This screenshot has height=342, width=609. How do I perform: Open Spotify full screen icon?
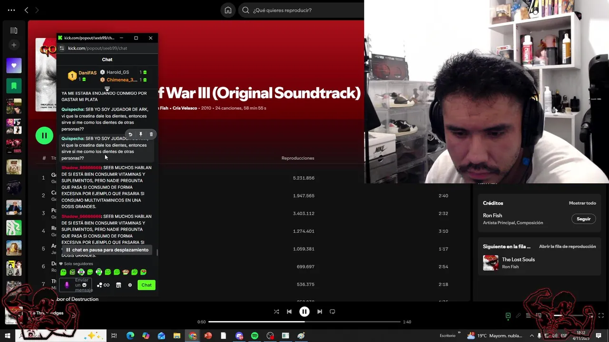(x=601, y=315)
